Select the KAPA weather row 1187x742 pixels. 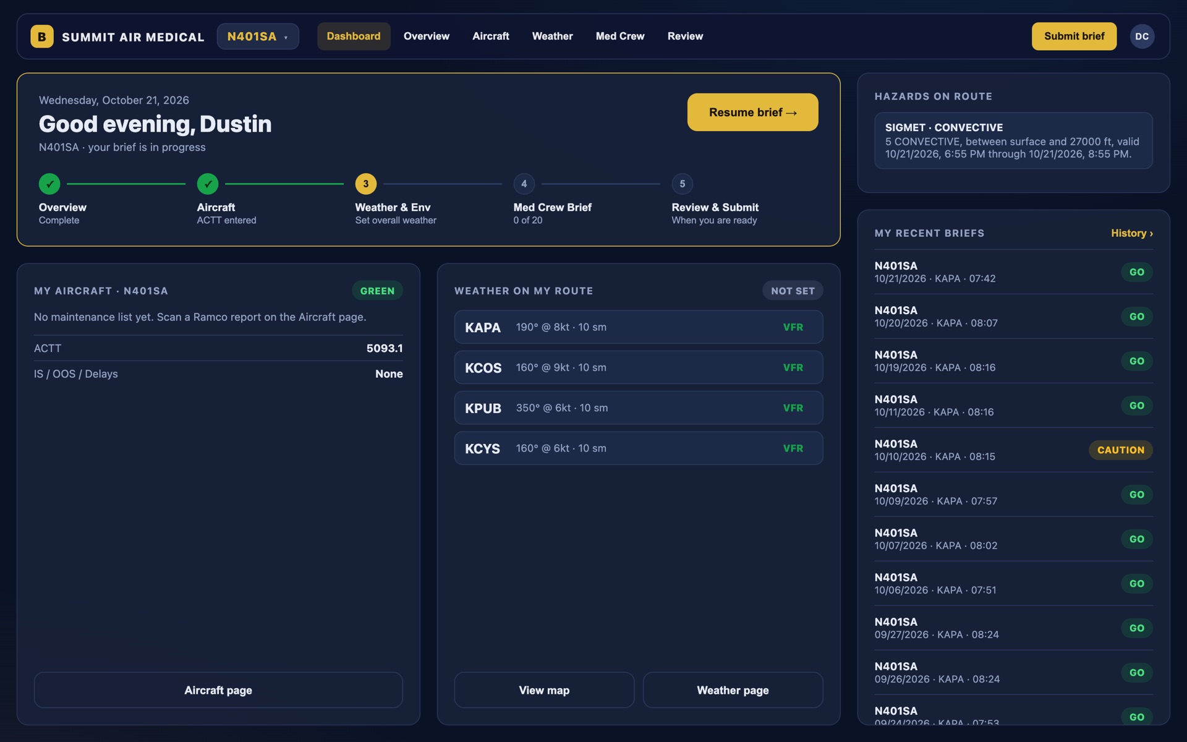tap(639, 327)
